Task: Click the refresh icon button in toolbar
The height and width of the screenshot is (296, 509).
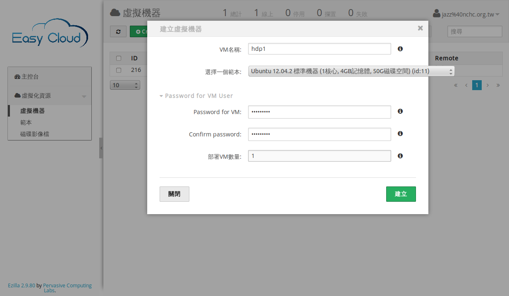Action: pos(118,32)
